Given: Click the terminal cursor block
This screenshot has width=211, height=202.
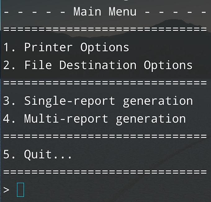Looking at the screenshot, I should tap(20, 190).
